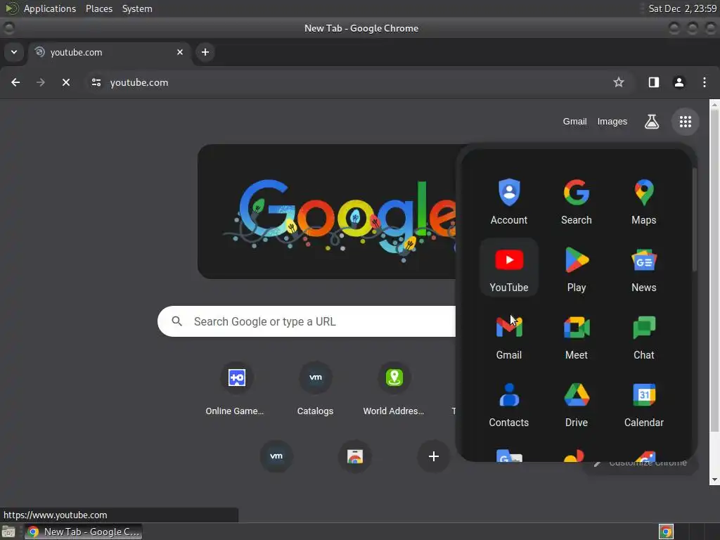Close the youtube.com tab

pos(179,52)
